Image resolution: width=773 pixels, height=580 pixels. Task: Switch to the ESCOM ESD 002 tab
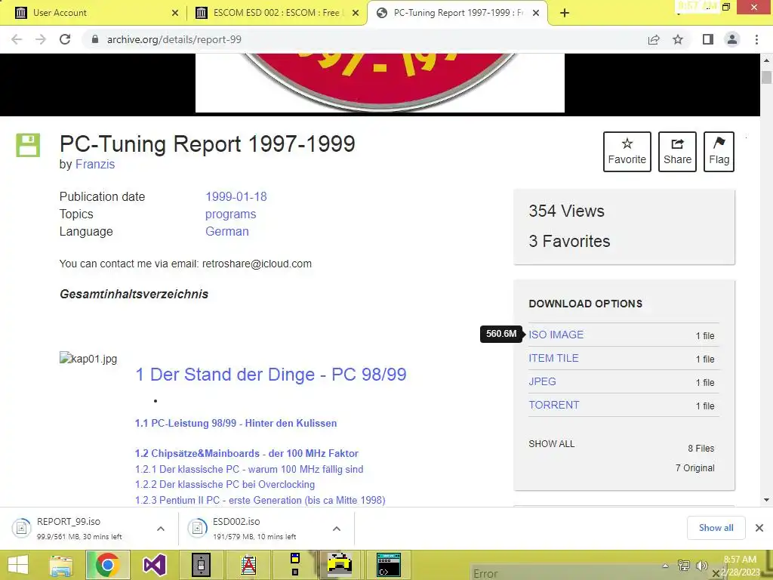click(x=276, y=13)
